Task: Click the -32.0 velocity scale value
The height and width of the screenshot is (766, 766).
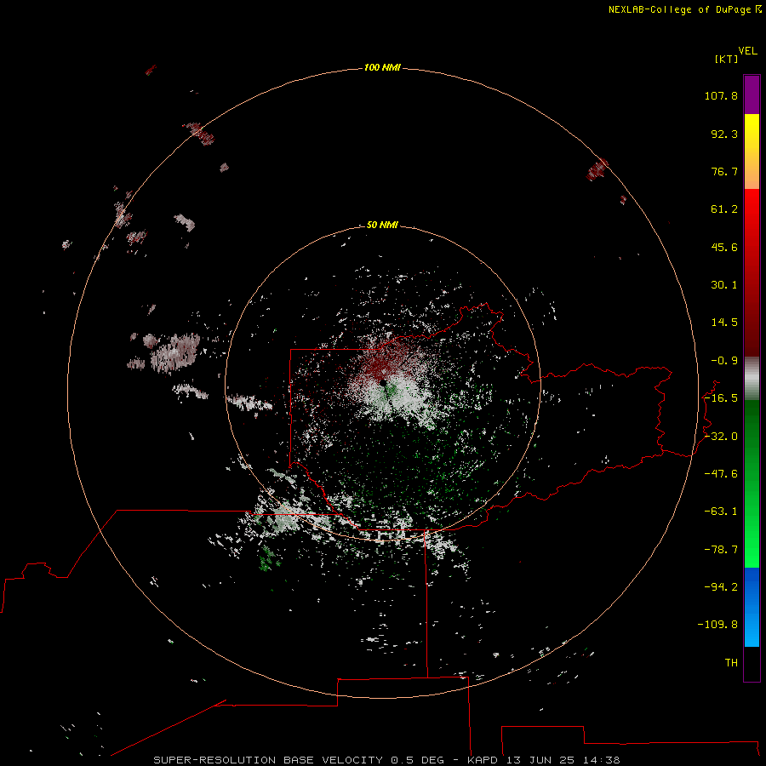Action: pyautogui.click(x=721, y=437)
